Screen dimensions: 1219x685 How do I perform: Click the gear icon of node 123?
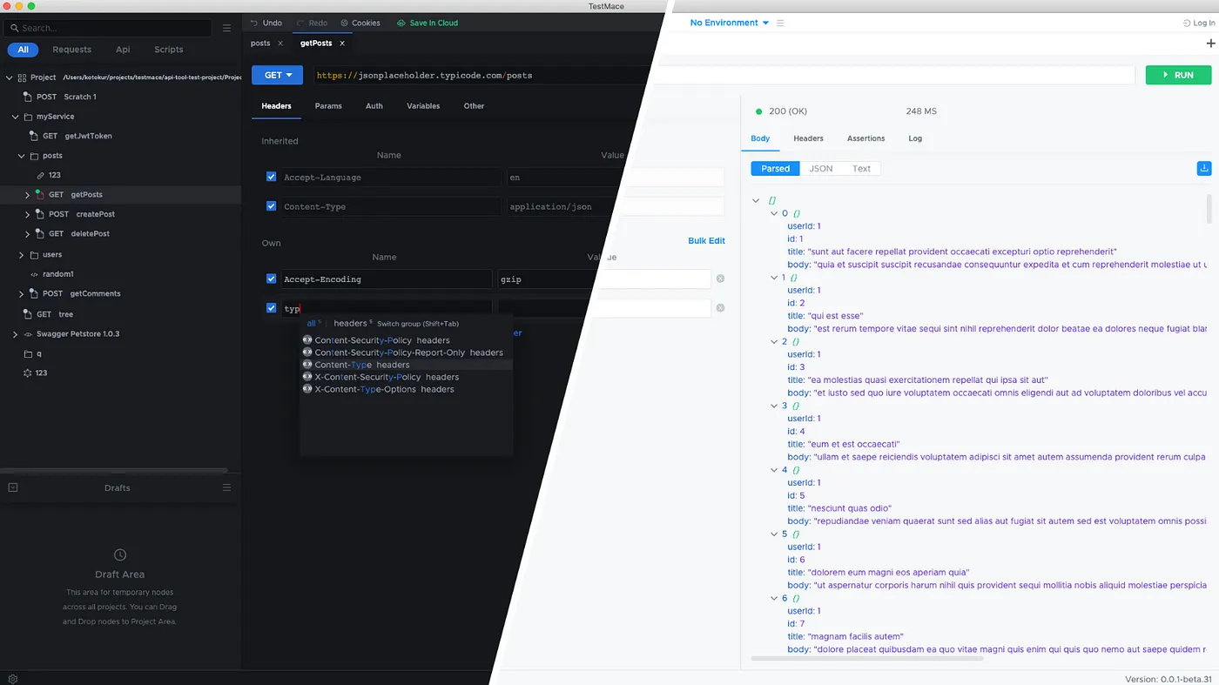(27, 373)
